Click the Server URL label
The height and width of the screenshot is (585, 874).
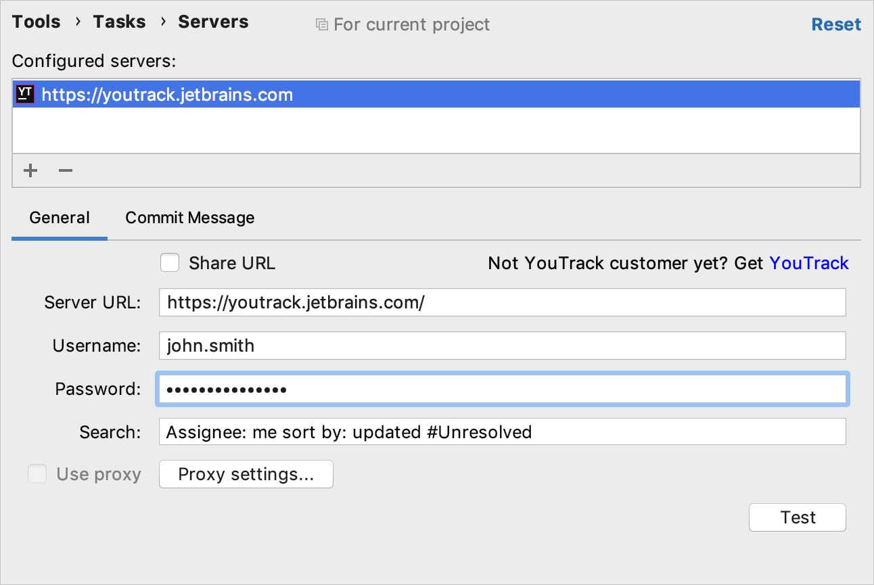click(x=93, y=302)
